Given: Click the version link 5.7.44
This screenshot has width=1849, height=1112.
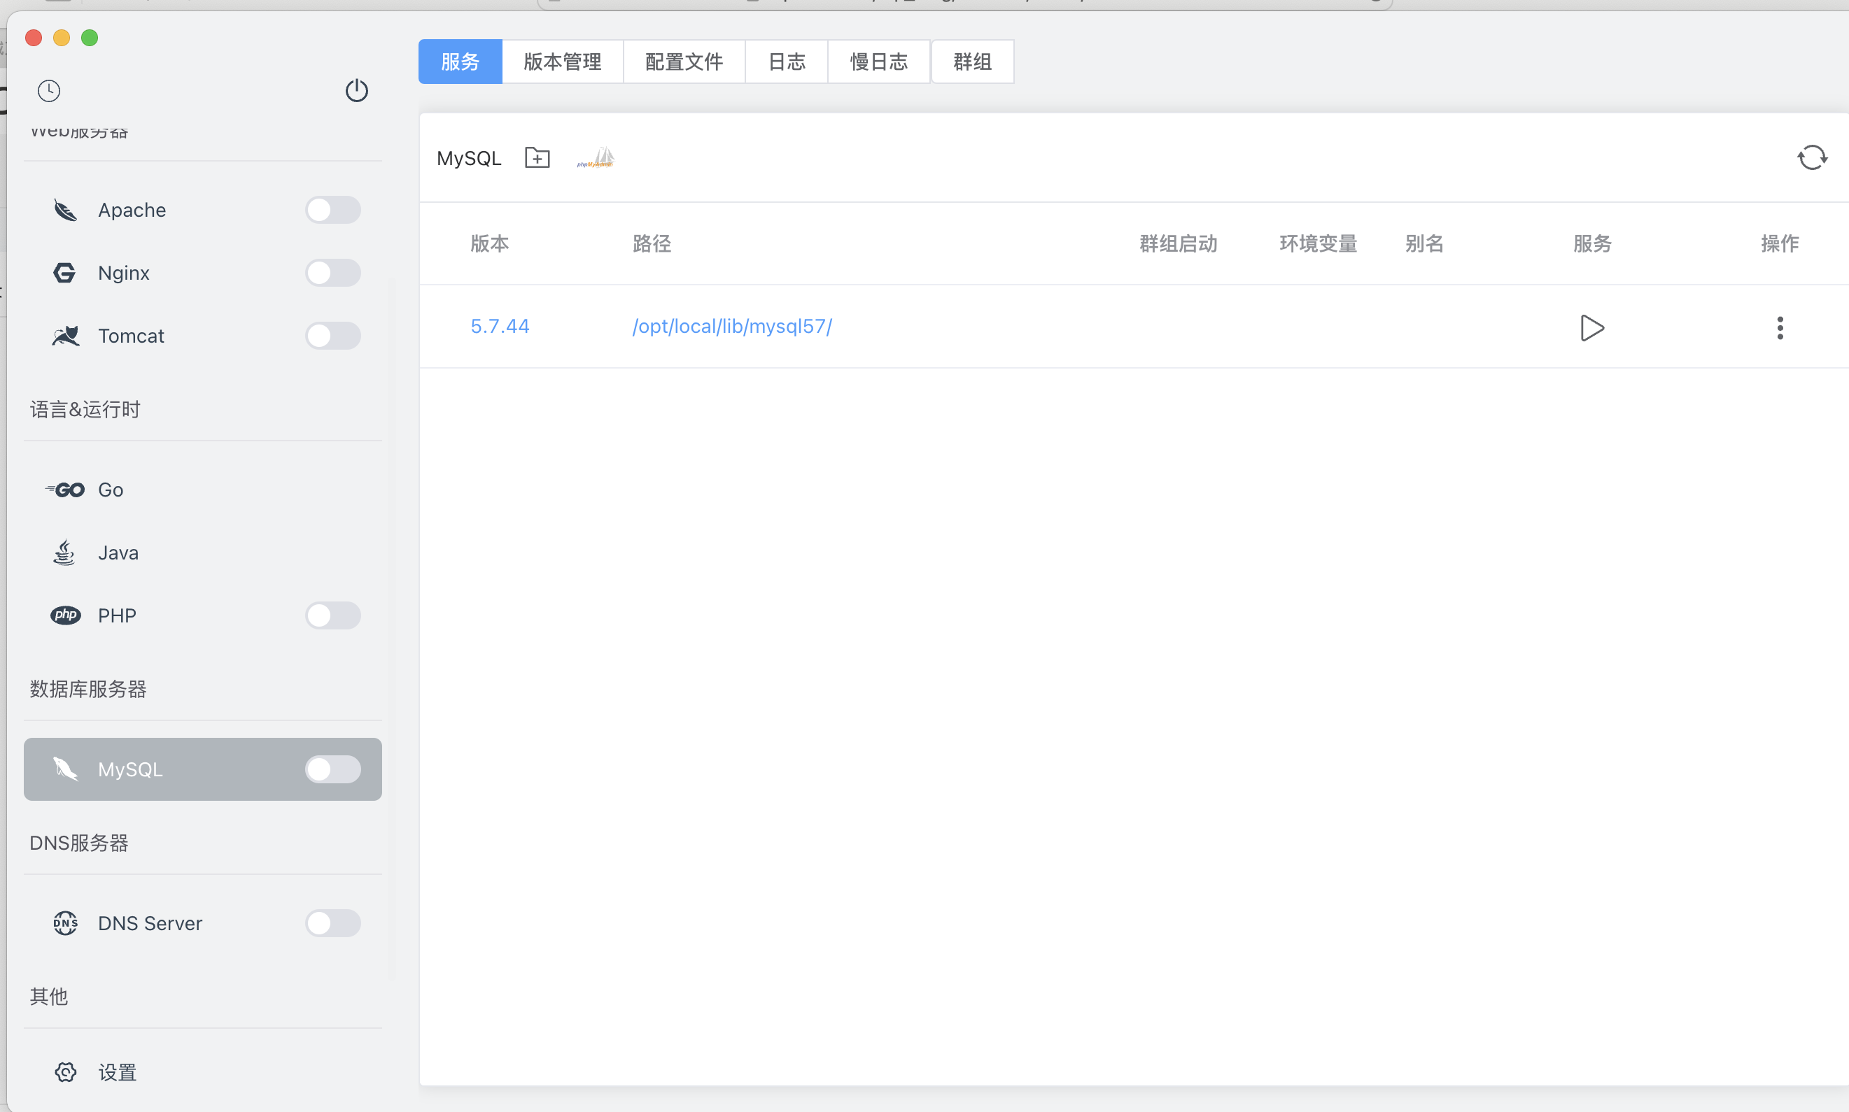Looking at the screenshot, I should coord(500,327).
